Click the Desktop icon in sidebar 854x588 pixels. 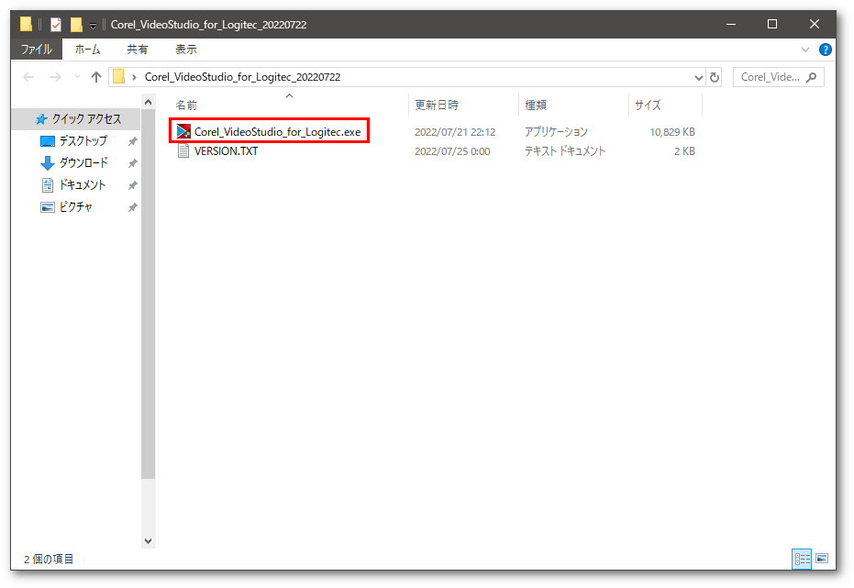click(48, 141)
